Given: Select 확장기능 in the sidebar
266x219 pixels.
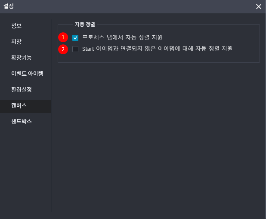Looking at the screenshot, I should pyautogui.click(x=22, y=58).
